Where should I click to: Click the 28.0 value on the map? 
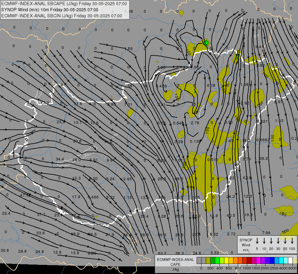77,160
